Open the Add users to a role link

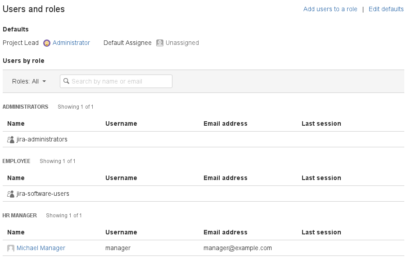click(330, 9)
